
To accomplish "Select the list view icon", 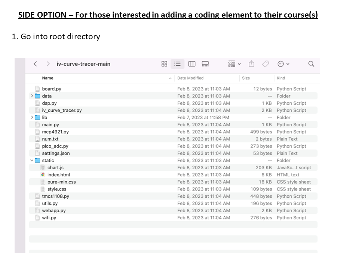I will [x=177, y=64].
